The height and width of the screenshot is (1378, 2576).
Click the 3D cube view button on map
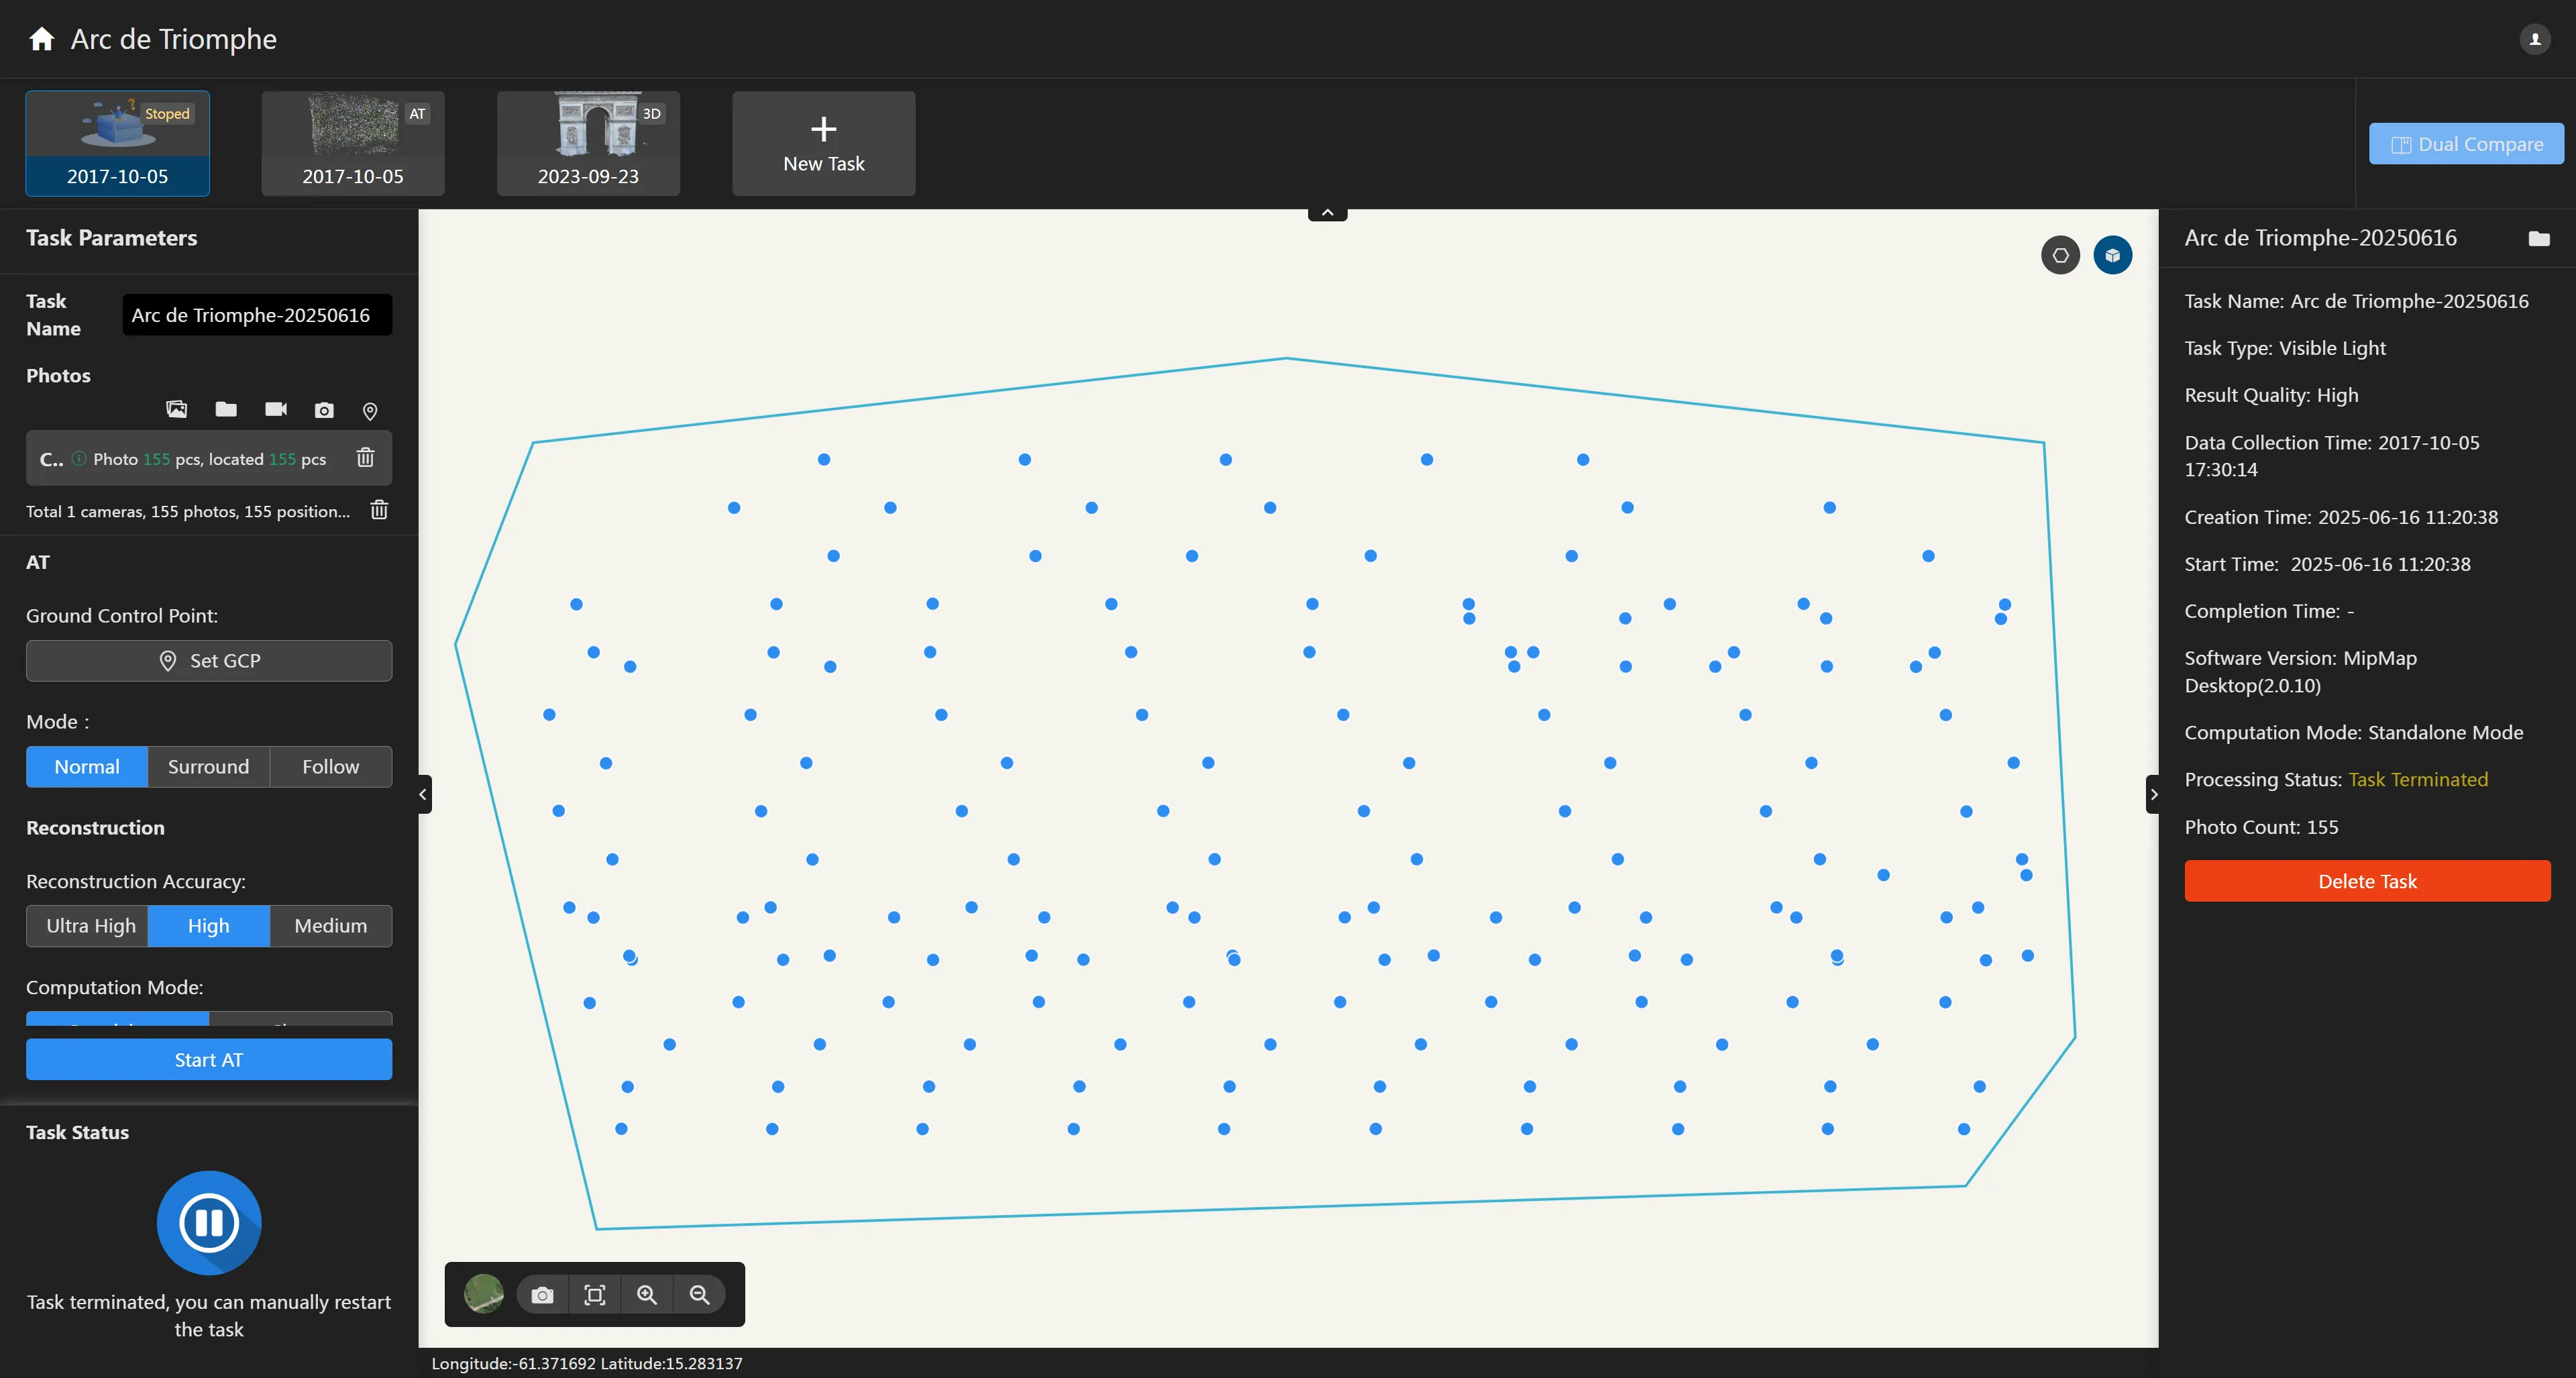[x=2112, y=255]
